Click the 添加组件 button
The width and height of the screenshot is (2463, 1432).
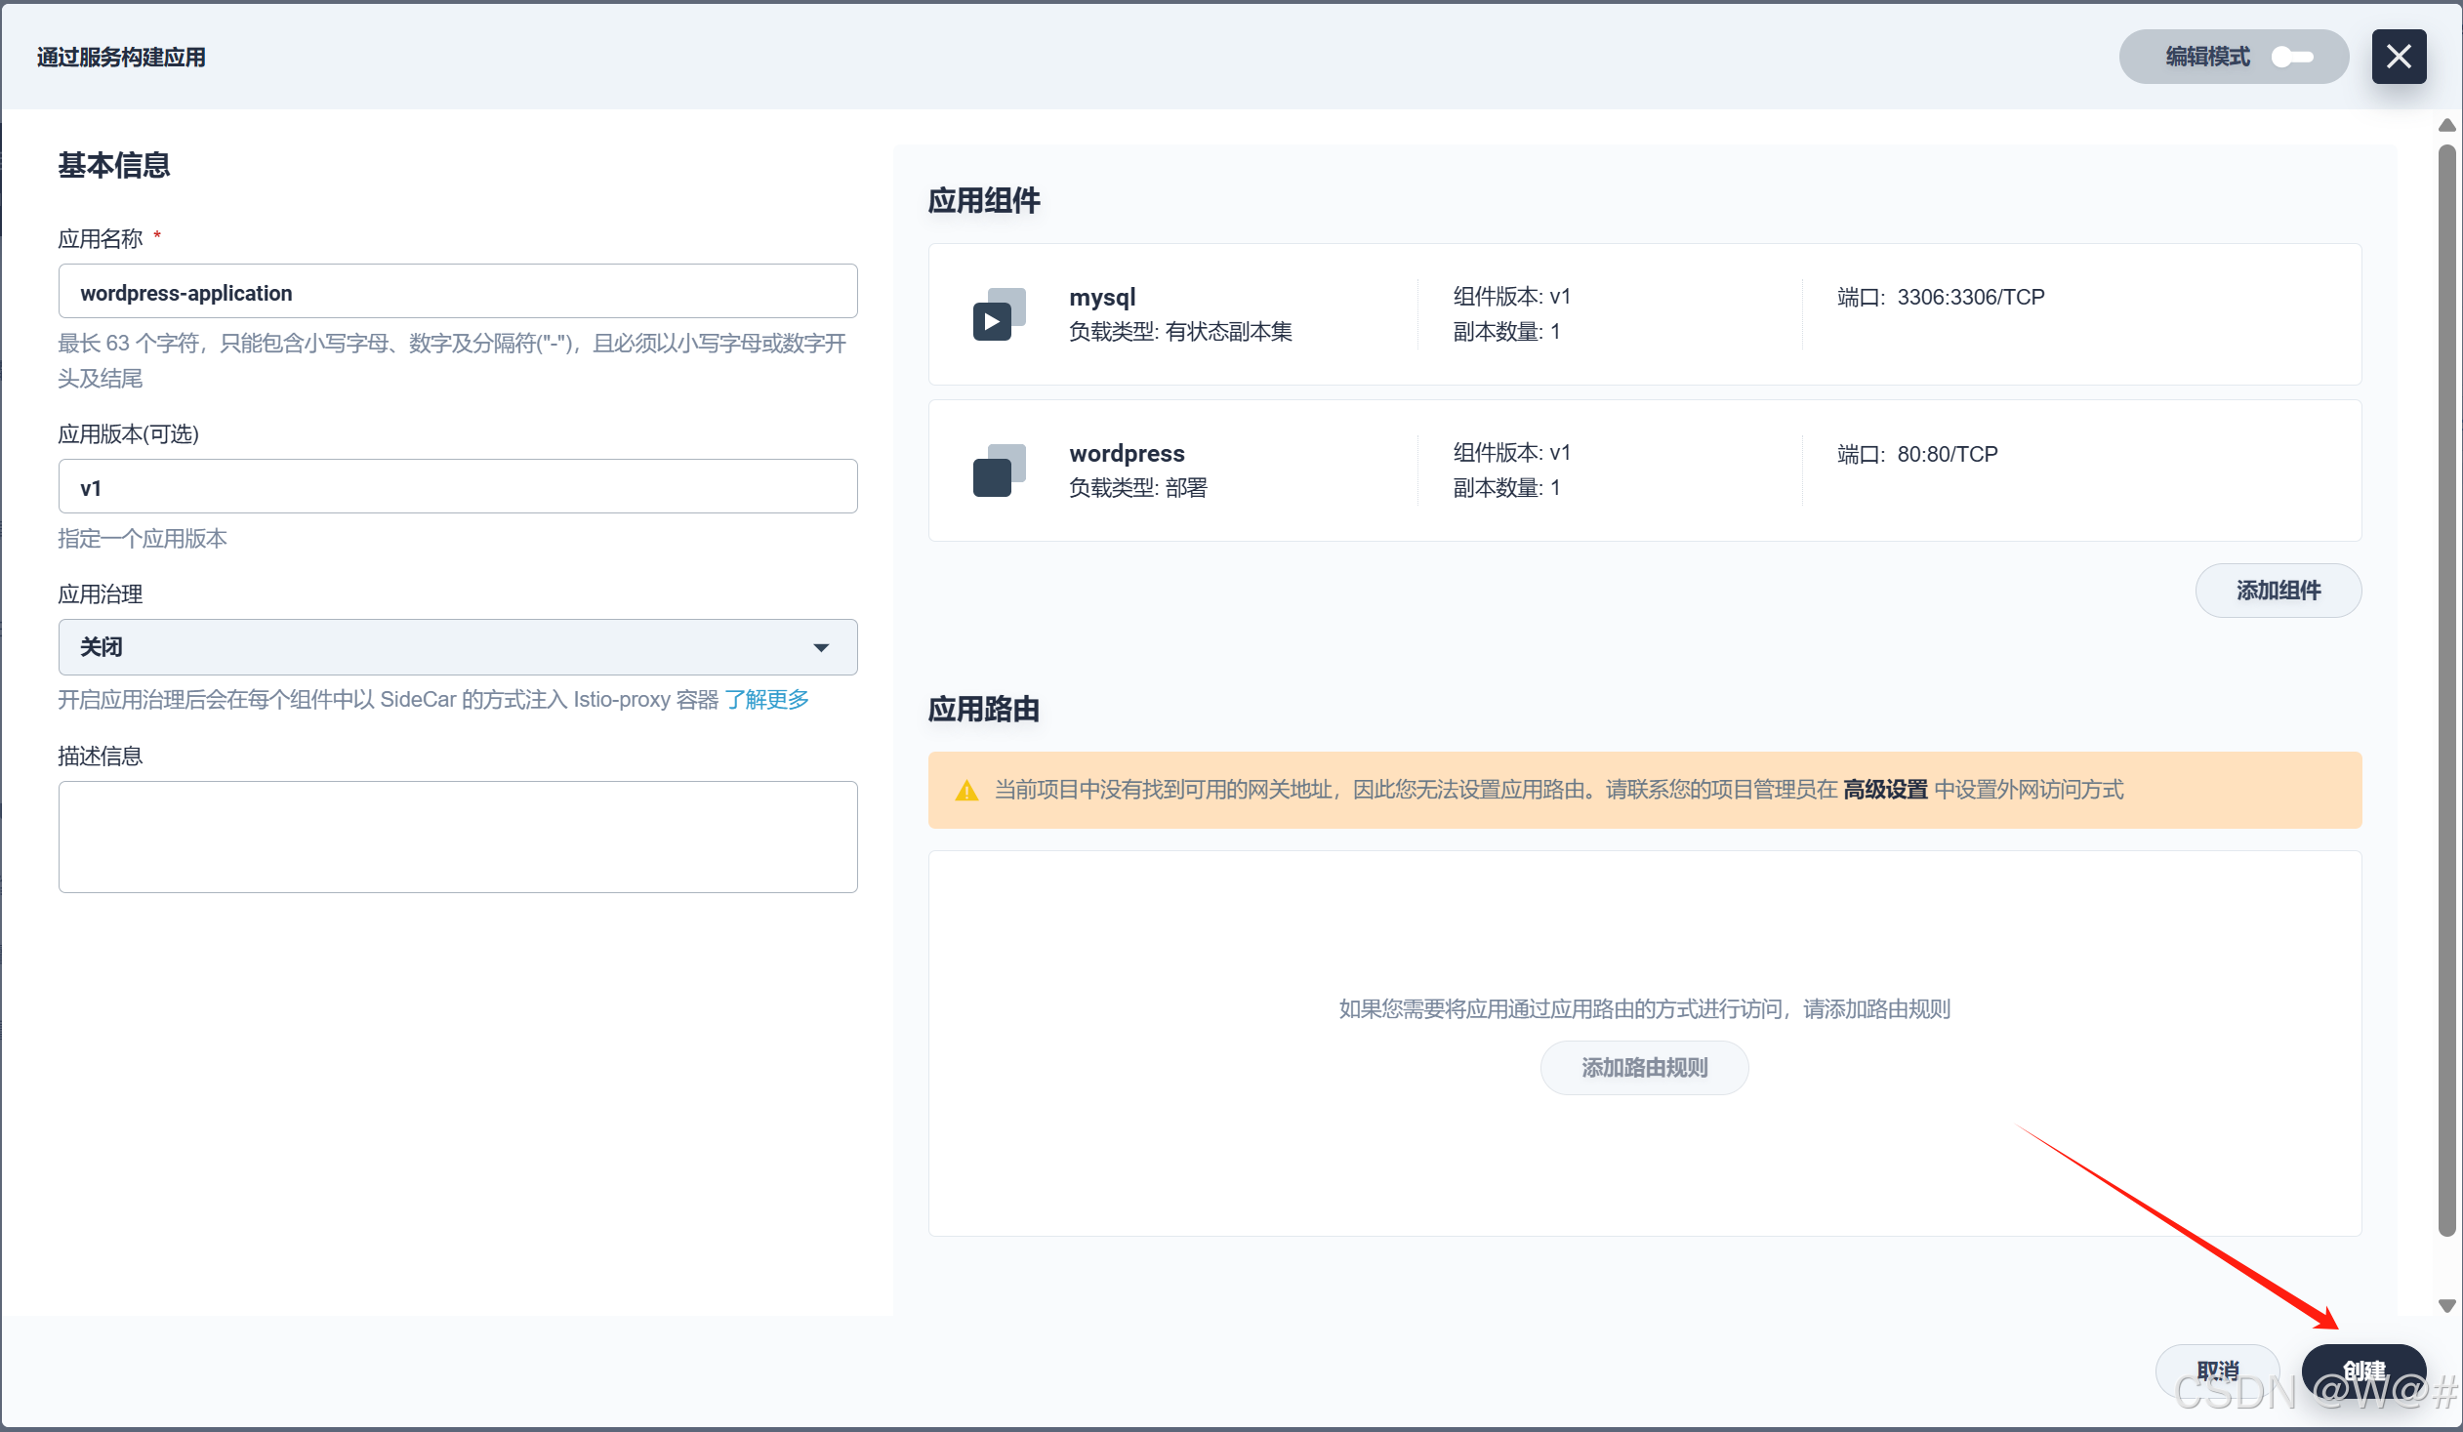coord(2278,591)
